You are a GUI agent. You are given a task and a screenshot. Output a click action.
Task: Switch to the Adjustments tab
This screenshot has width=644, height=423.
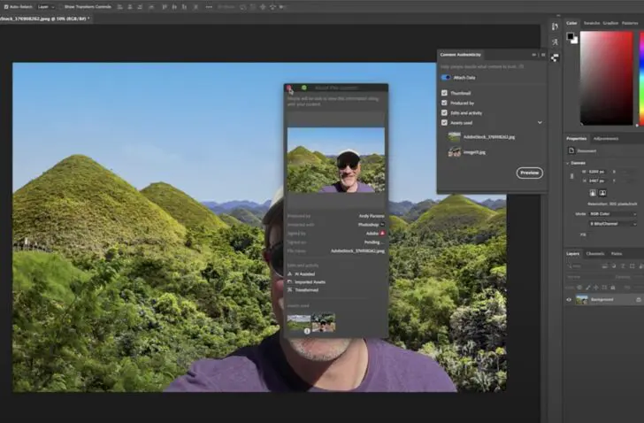click(606, 138)
